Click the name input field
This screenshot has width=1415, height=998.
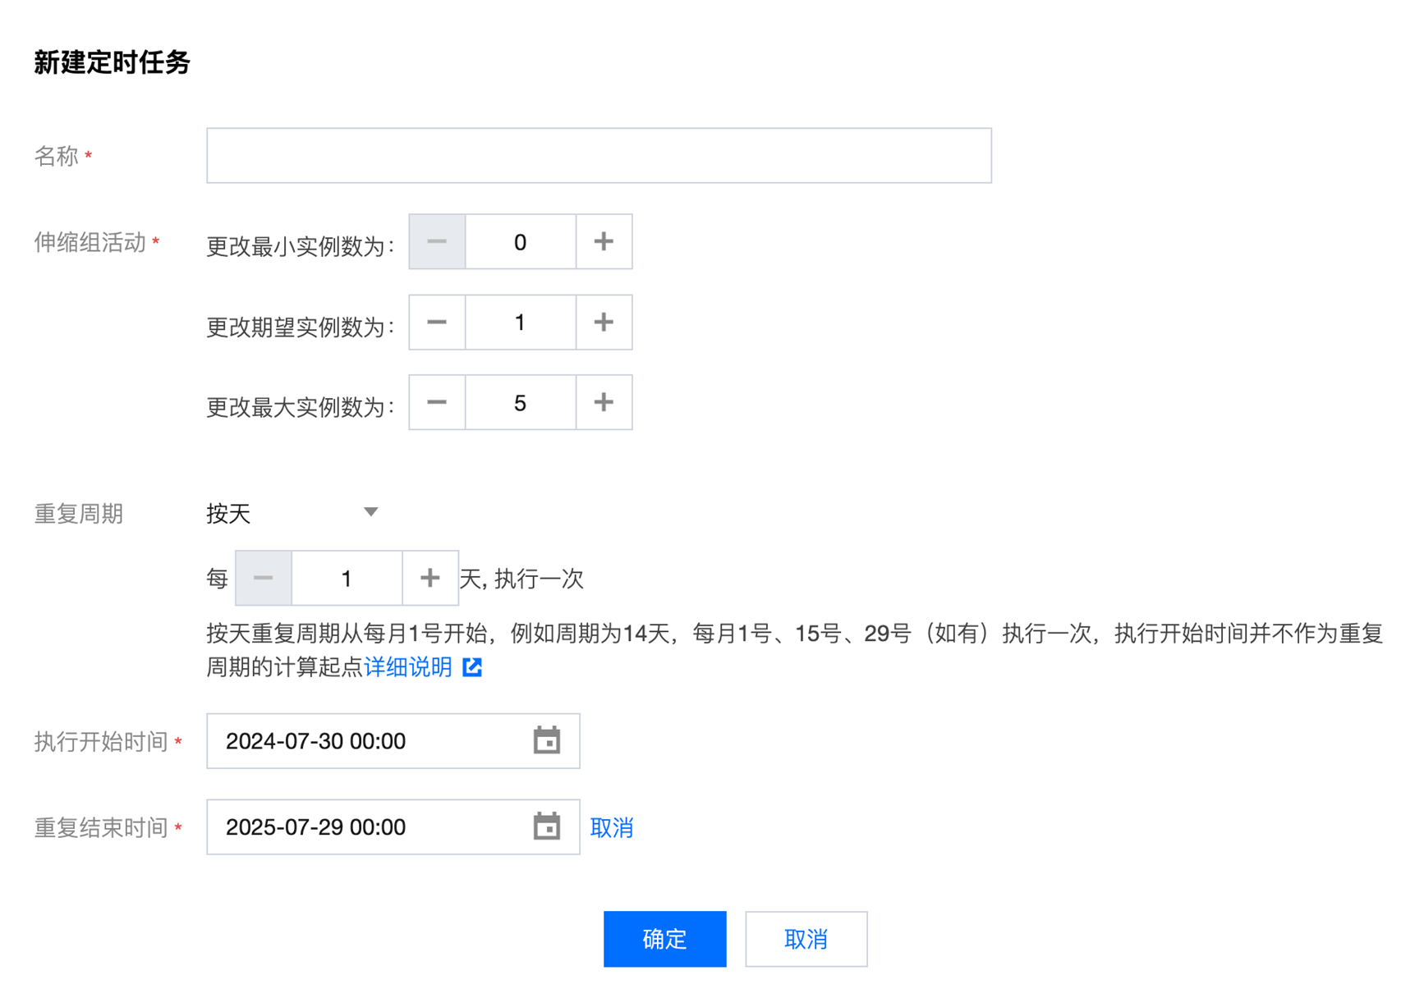pos(598,155)
